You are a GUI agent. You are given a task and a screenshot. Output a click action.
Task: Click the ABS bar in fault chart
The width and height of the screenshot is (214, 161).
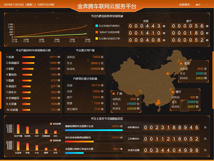(x=55, y=132)
